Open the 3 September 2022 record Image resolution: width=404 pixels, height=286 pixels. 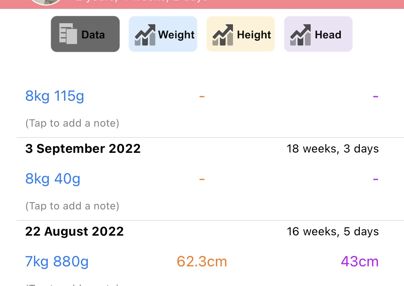[x=83, y=149]
